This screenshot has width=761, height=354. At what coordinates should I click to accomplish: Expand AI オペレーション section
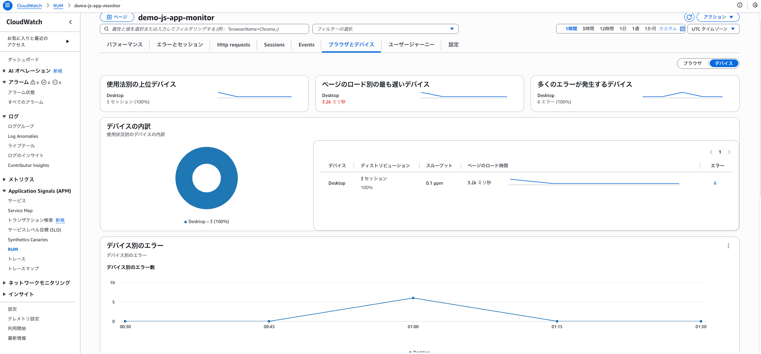(4, 71)
